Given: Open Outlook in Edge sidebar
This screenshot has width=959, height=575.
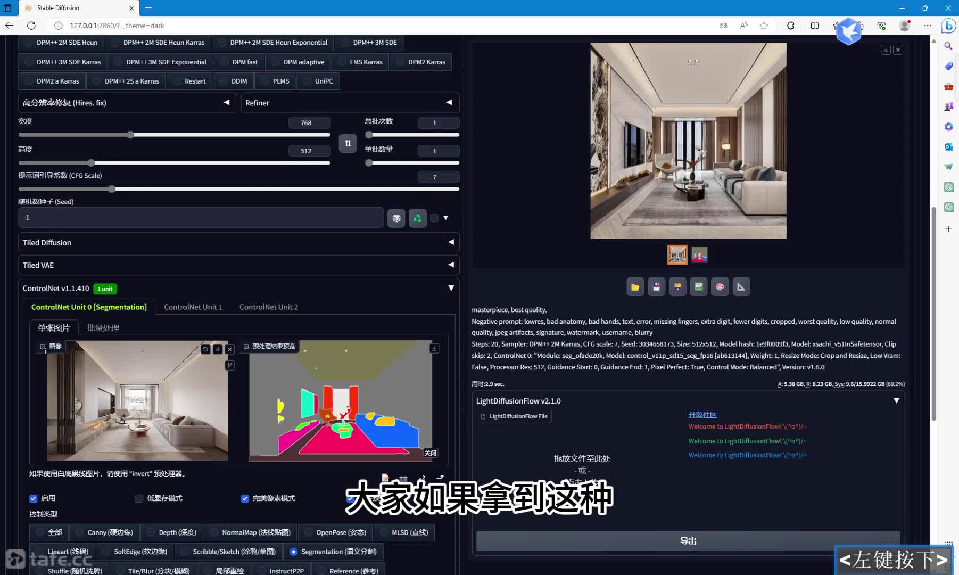Looking at the screenshot, I should pos(948,146).
